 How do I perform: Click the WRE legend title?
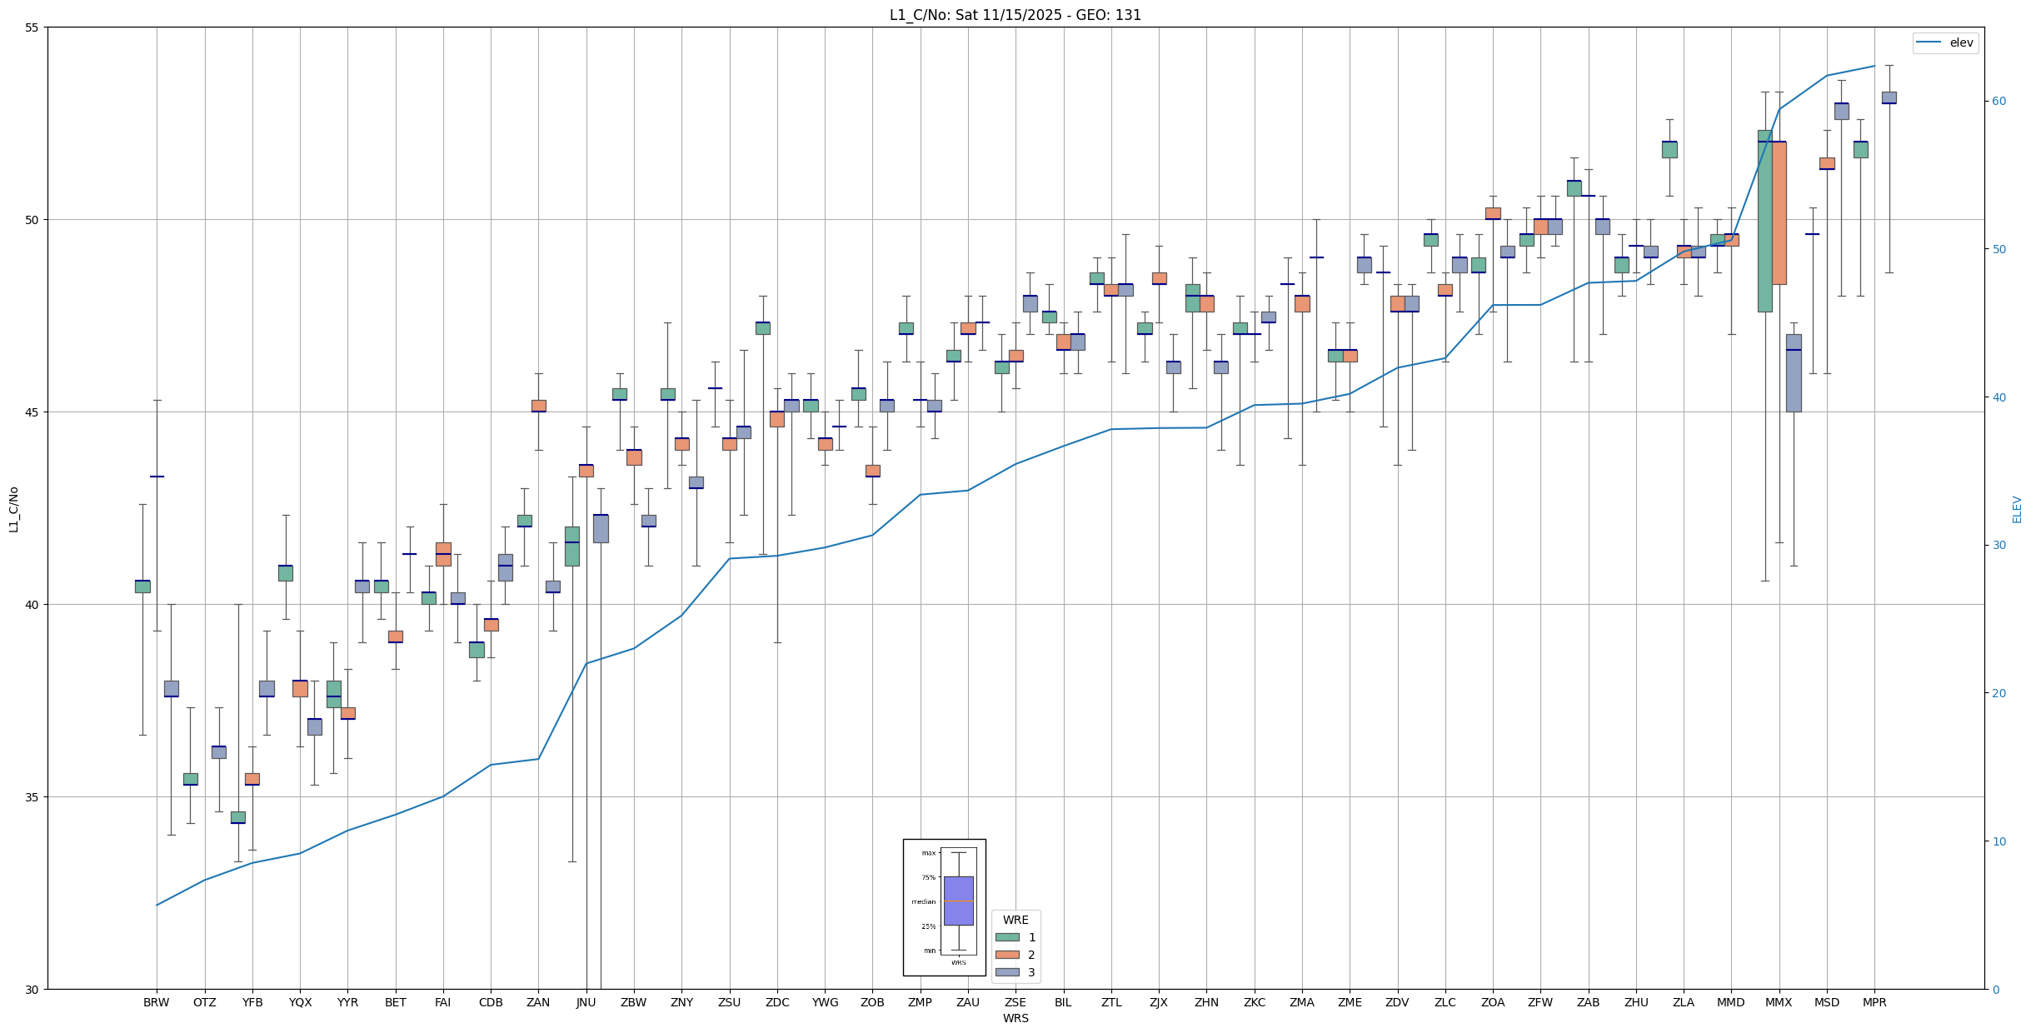(x=1015, y=920)
